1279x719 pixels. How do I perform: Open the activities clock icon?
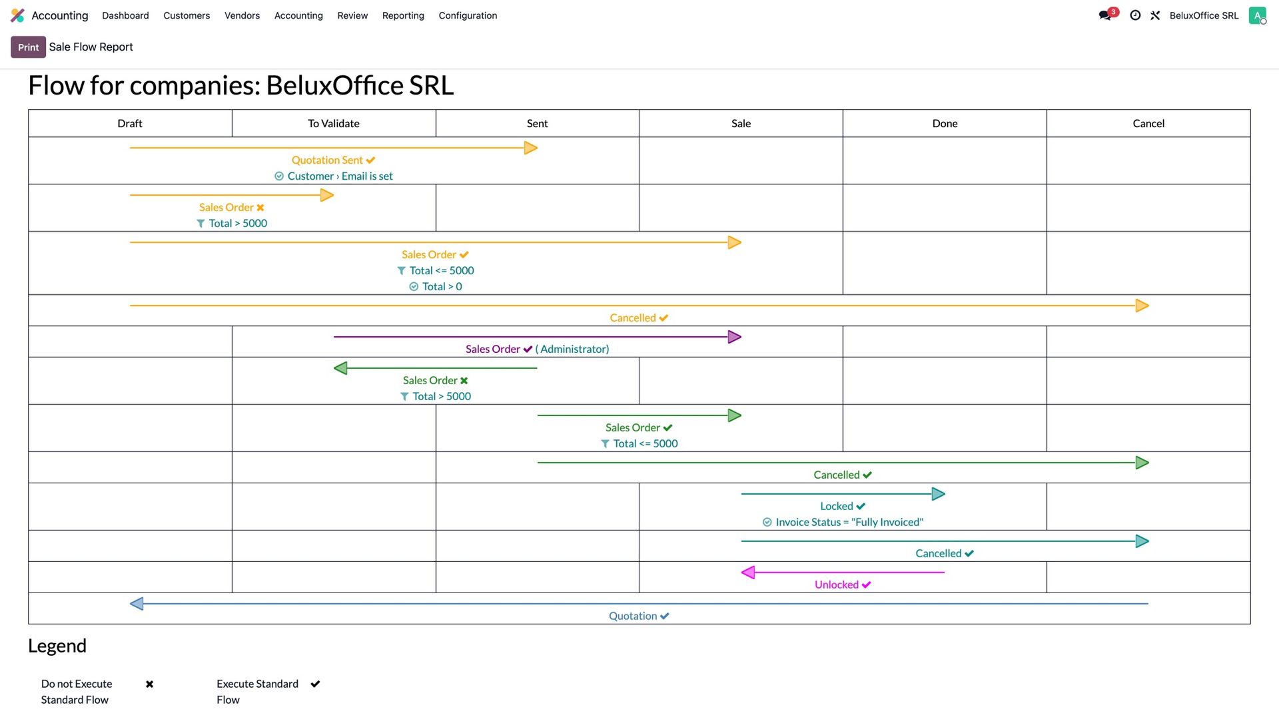click(x=1135, y=15)
